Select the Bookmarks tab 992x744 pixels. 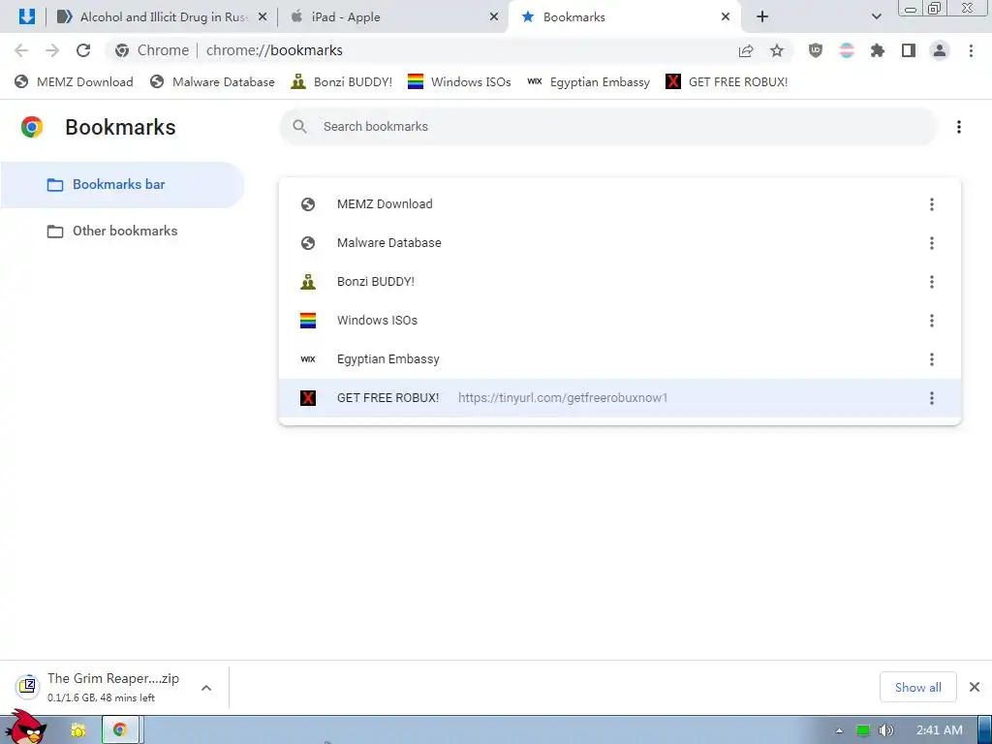tap(623, 17)
